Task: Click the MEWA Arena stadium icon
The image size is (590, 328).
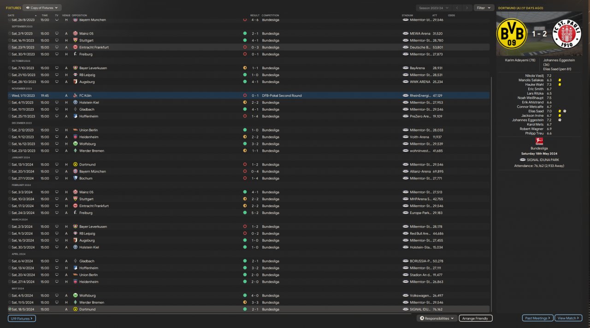Action: coord(406,33)
